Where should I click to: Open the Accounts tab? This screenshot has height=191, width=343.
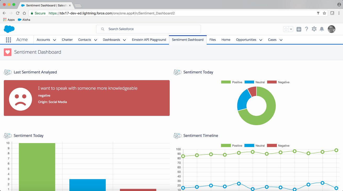pyautogui.click(x=43, y=40)
